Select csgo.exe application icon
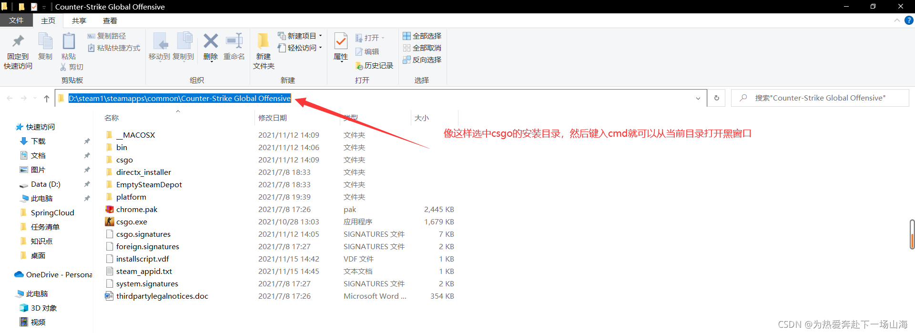Viewport: 915px width, 333px height. click(x=110, y=222)
